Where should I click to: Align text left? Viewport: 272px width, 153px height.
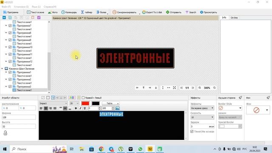click(41, 108)
